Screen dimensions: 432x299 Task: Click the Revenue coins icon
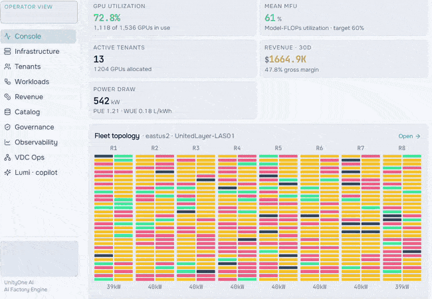8,97
